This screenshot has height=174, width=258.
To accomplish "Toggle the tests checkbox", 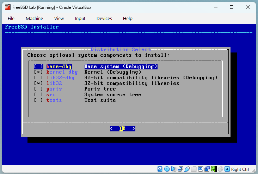I will 38,100.
